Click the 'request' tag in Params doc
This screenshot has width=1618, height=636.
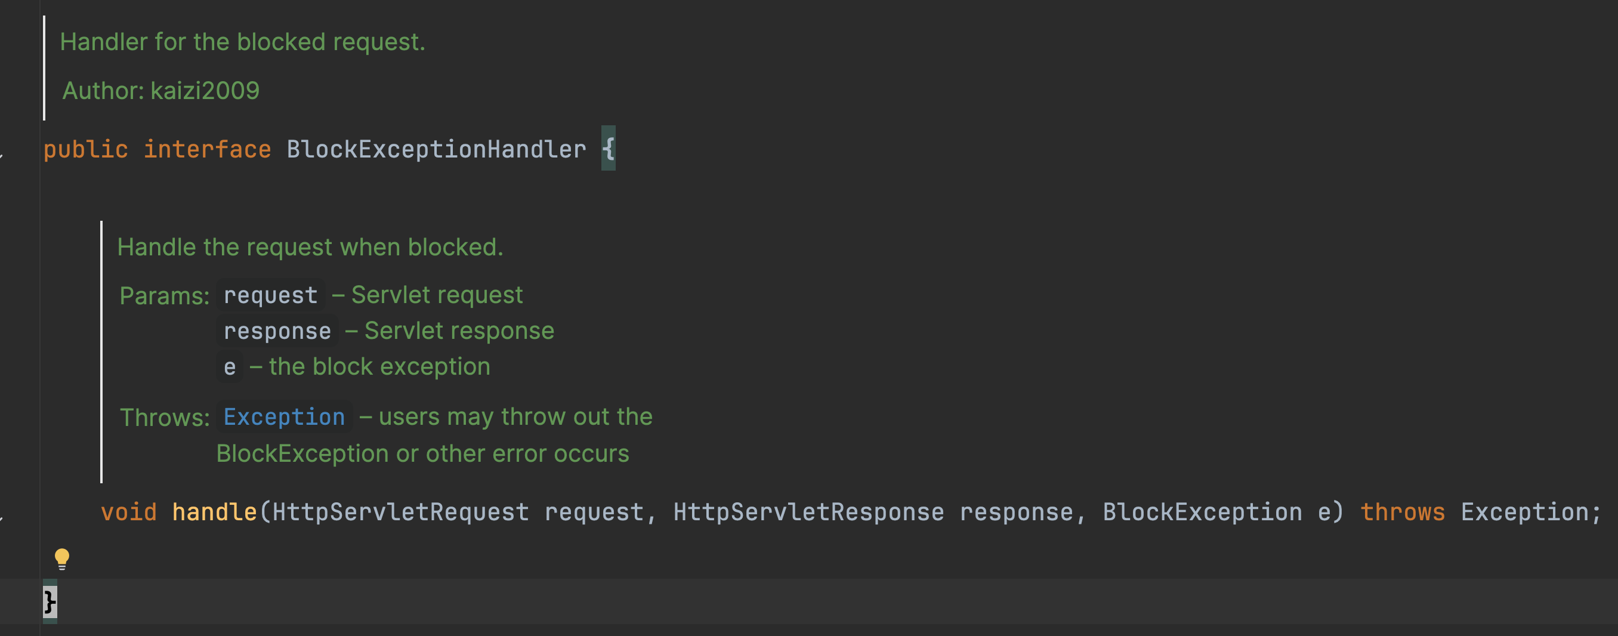(x=271, y=295)
